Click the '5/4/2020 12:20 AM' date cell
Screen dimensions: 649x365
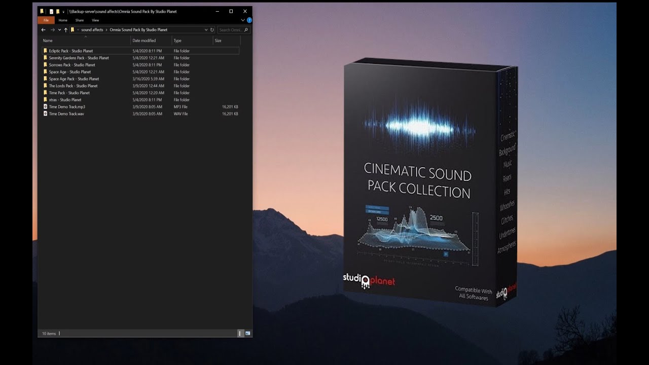coord(148,93)
